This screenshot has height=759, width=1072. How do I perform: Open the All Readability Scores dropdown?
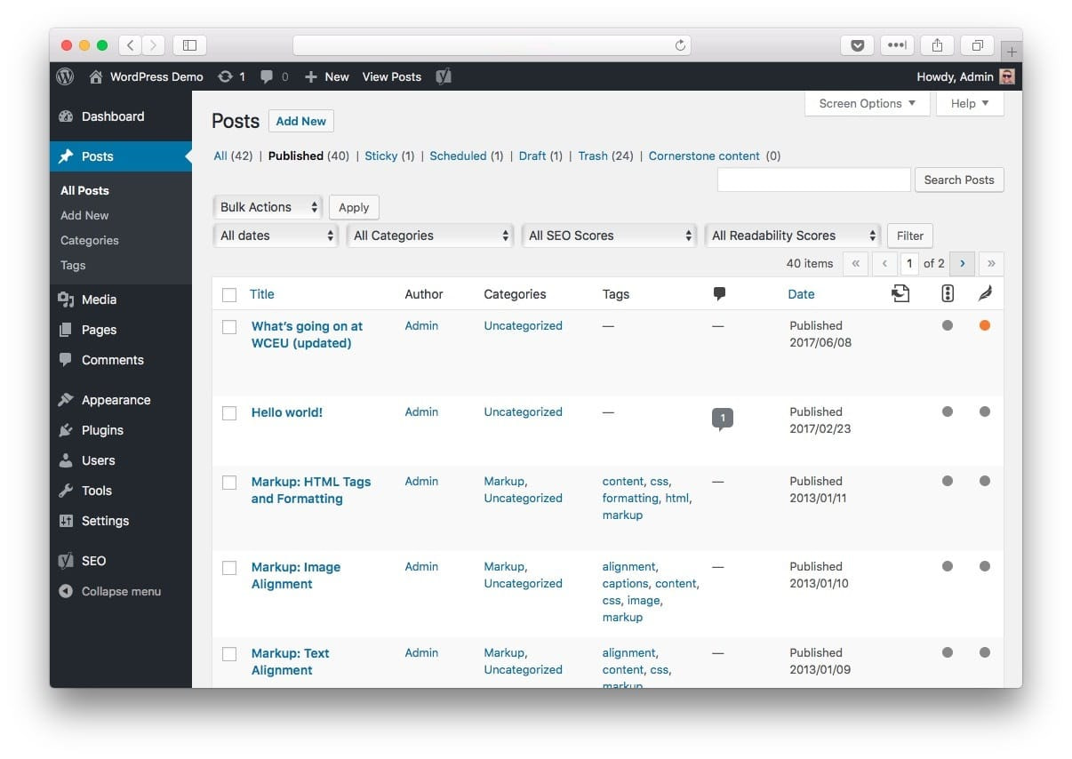[793, 236]
